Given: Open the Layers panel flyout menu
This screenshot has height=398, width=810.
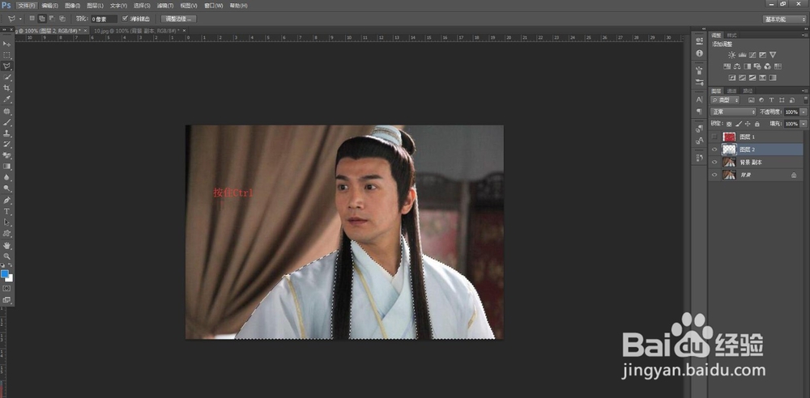Looking at the screenshot, I should point(805,91).
